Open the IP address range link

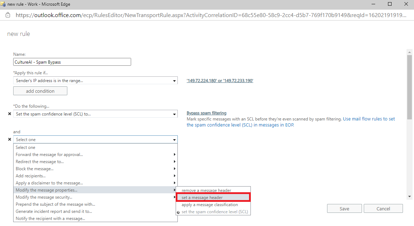click(x=220, y=81)
